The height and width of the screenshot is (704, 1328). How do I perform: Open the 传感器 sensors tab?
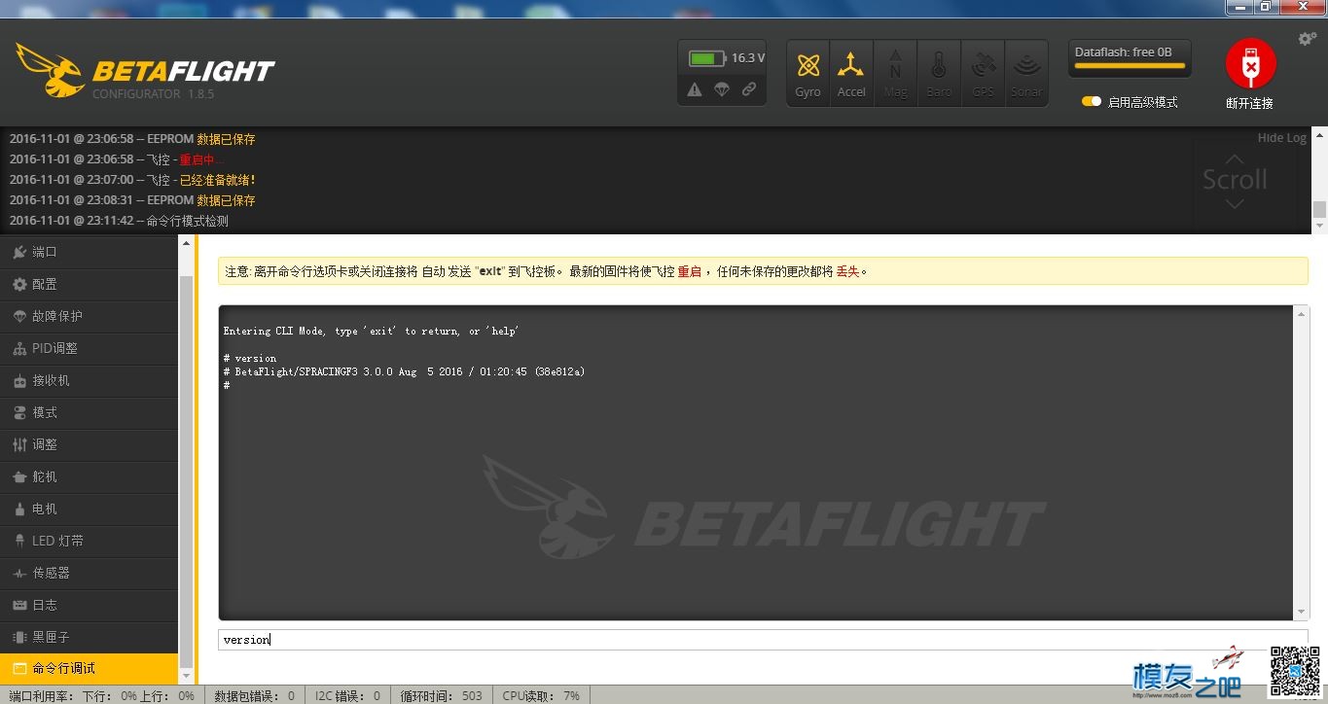[90, 573]
